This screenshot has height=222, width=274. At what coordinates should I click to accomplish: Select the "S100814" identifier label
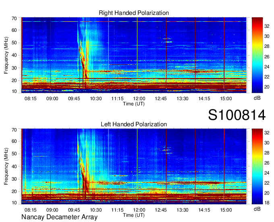(237, 115)
